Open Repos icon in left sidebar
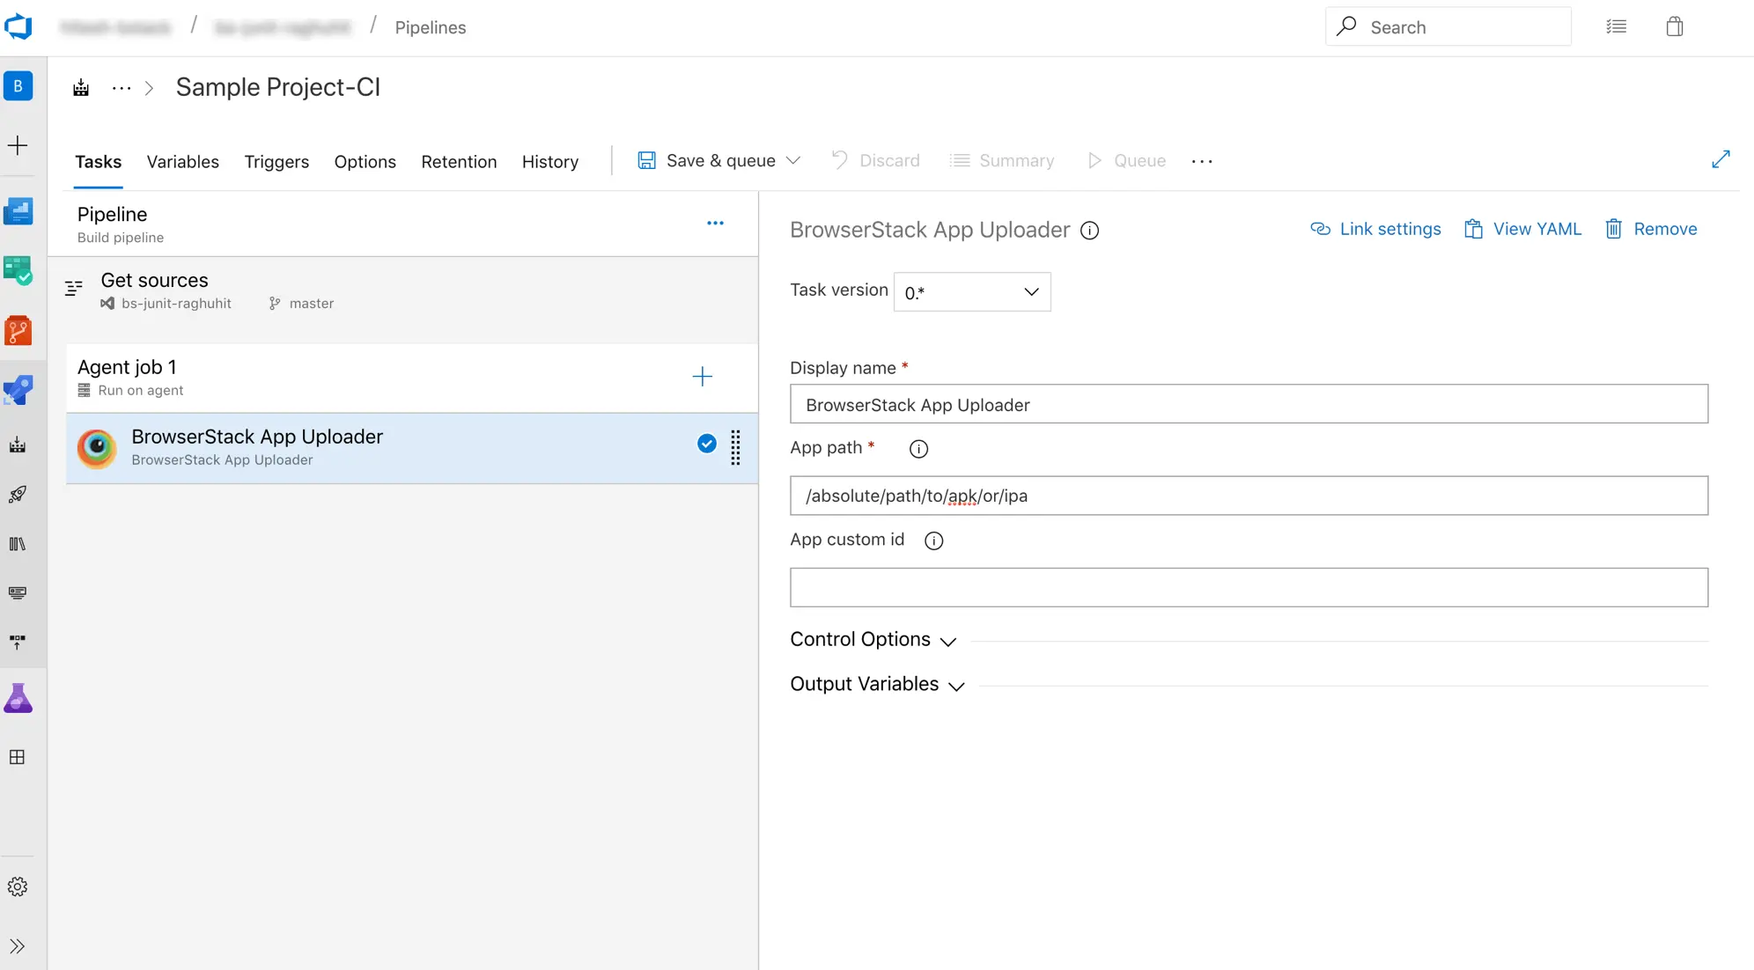The image size is (1754, 970). point(18,331)
